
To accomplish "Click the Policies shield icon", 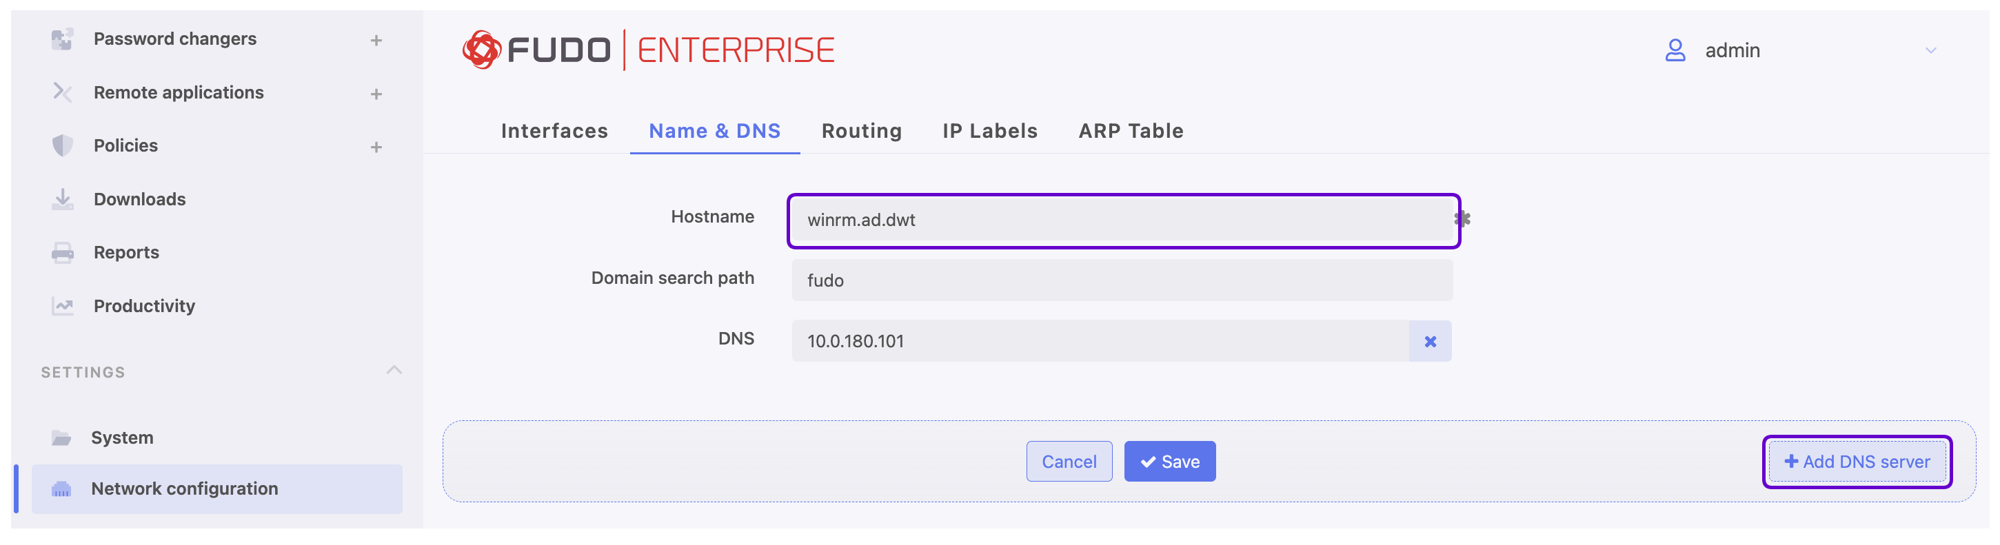I will (62, 146).
